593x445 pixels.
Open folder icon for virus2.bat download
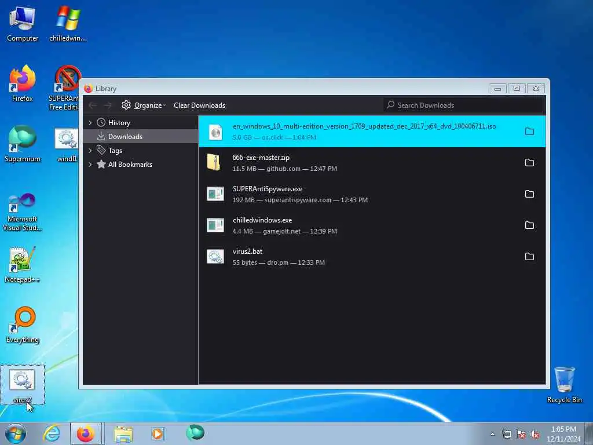click(x=529, y=257)
